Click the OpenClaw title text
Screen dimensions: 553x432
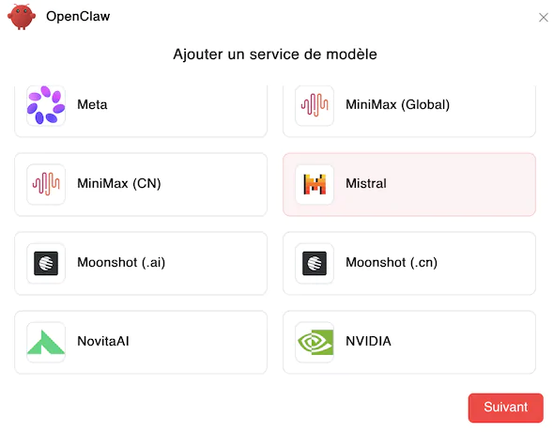coord(78,17)
